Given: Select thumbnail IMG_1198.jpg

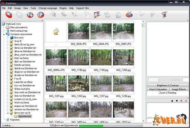Looking at the screenshot, I should click(x=79, y=58).
